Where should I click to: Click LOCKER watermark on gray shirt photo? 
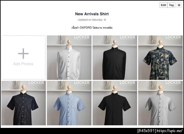pos(173,83)
